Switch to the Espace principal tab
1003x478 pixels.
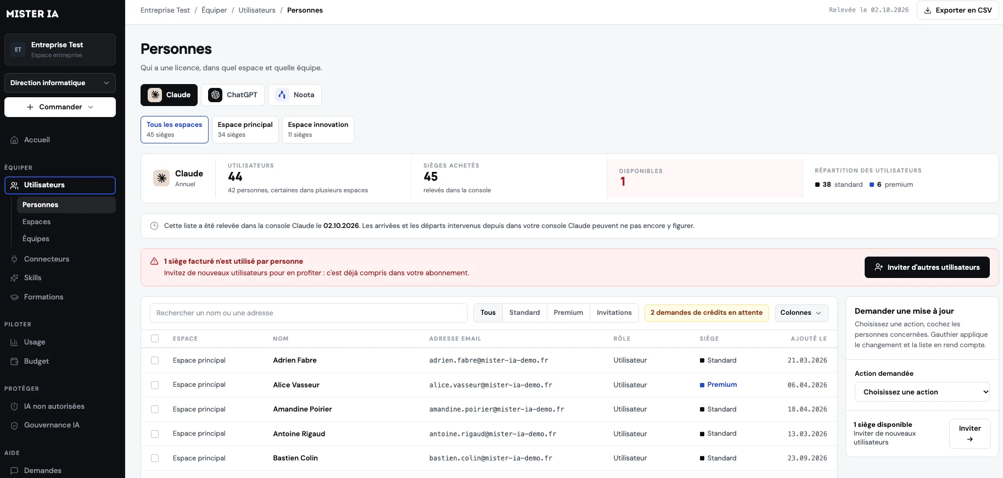tap(245, 130)
